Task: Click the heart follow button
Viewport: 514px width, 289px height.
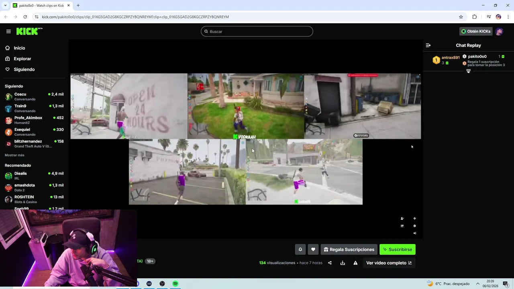Action: tap(313, 249)
